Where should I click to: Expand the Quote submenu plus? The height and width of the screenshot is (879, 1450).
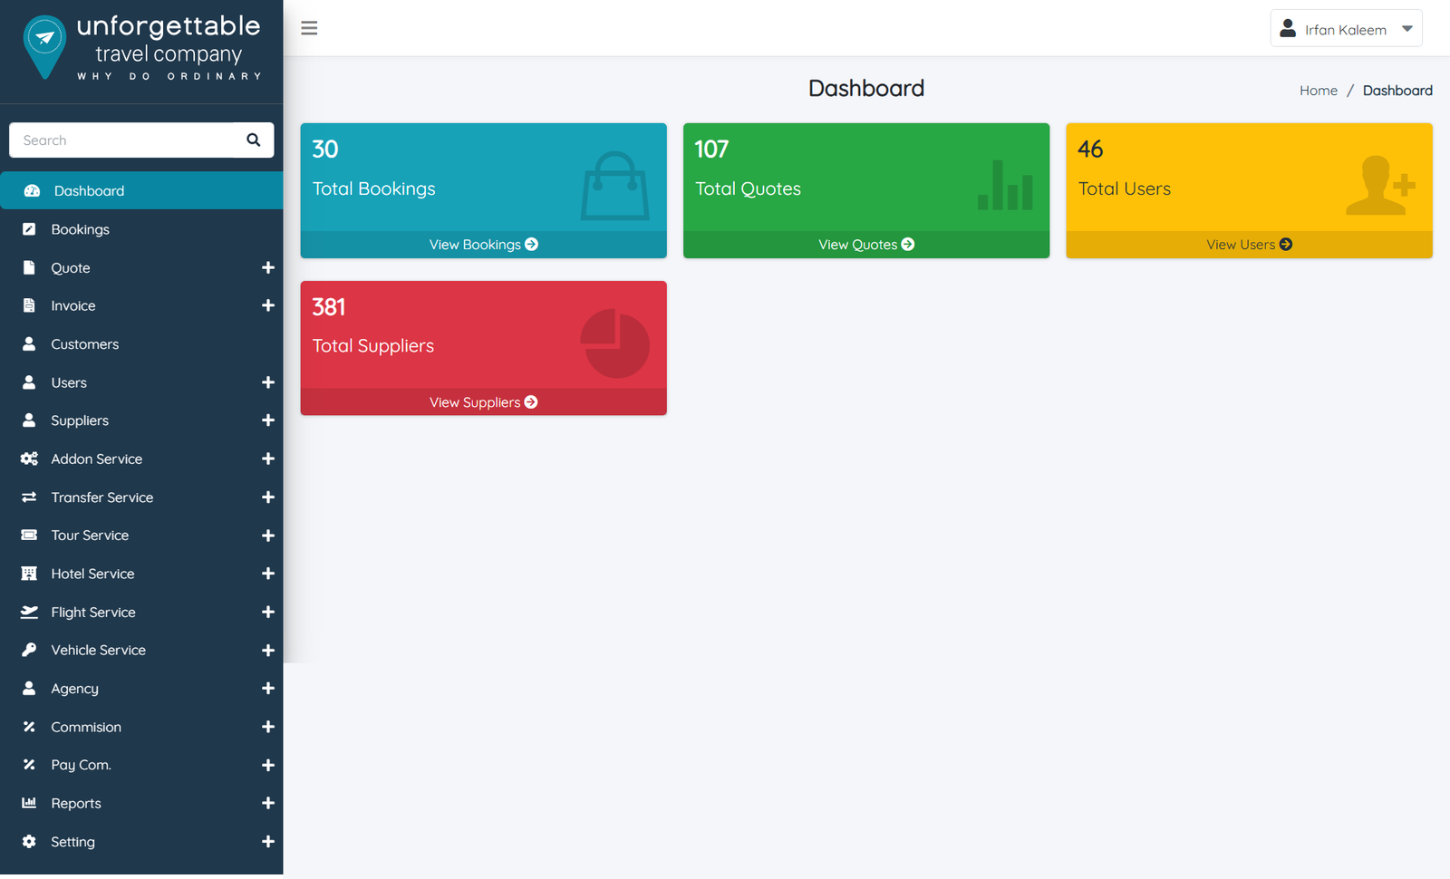[x=268, y=268]
